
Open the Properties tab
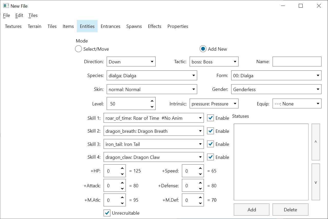click(x=178, y=26)
